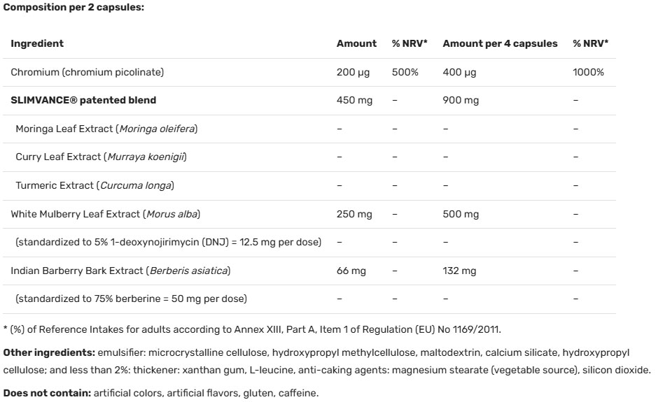Click the 900 mg blend amount
This screenshot has height=402, width=656.
[x=461, y=100]
